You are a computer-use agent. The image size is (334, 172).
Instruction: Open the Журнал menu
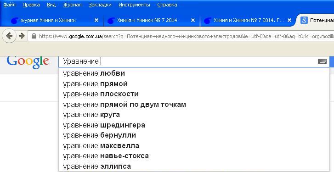tap(72, 5)
